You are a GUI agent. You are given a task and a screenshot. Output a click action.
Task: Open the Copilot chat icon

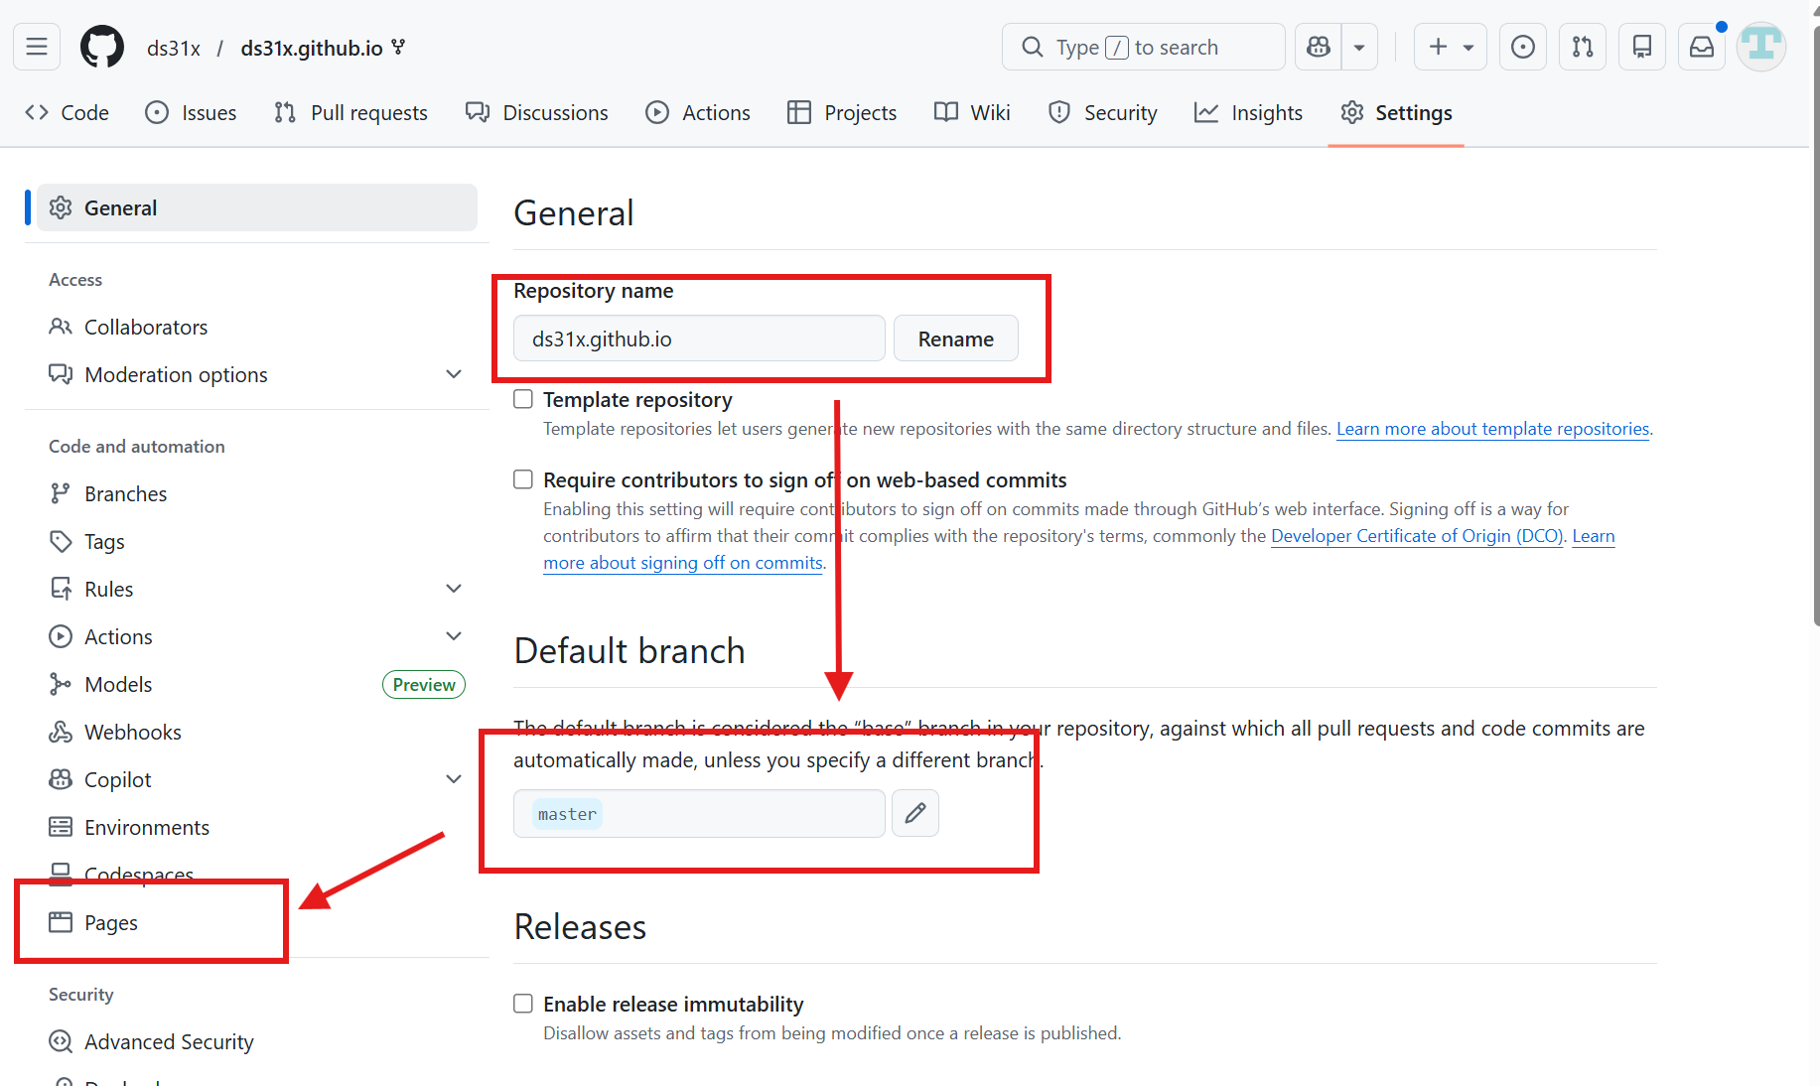1319,47
